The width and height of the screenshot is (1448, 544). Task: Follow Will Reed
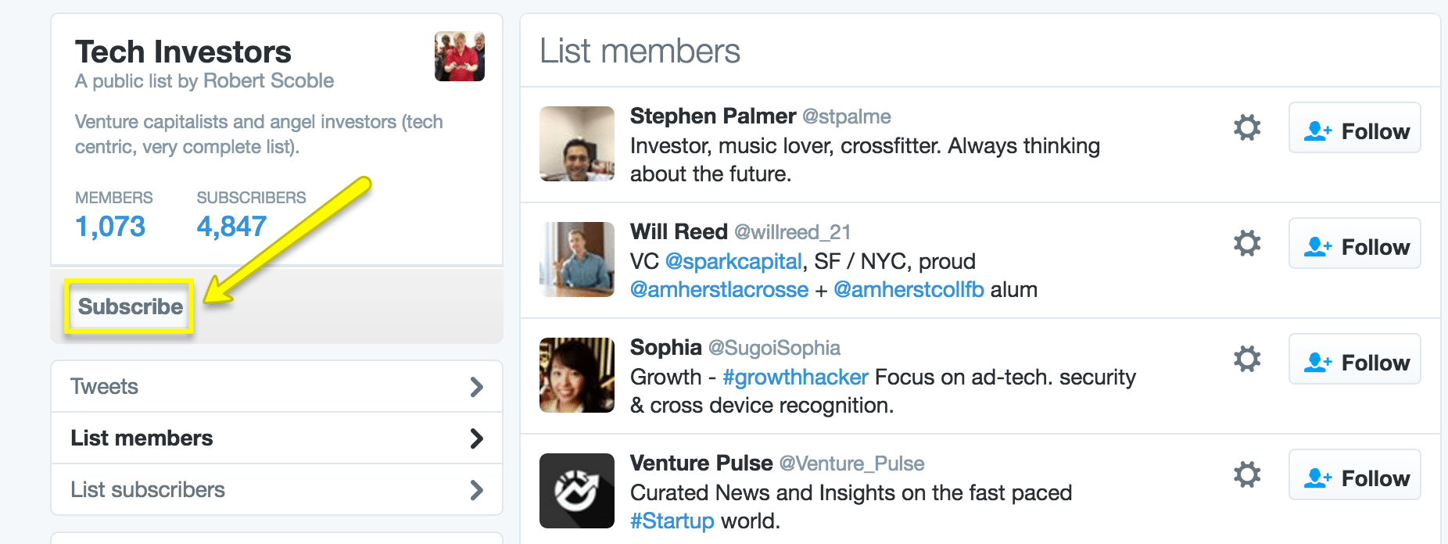tap(1355, 244)
